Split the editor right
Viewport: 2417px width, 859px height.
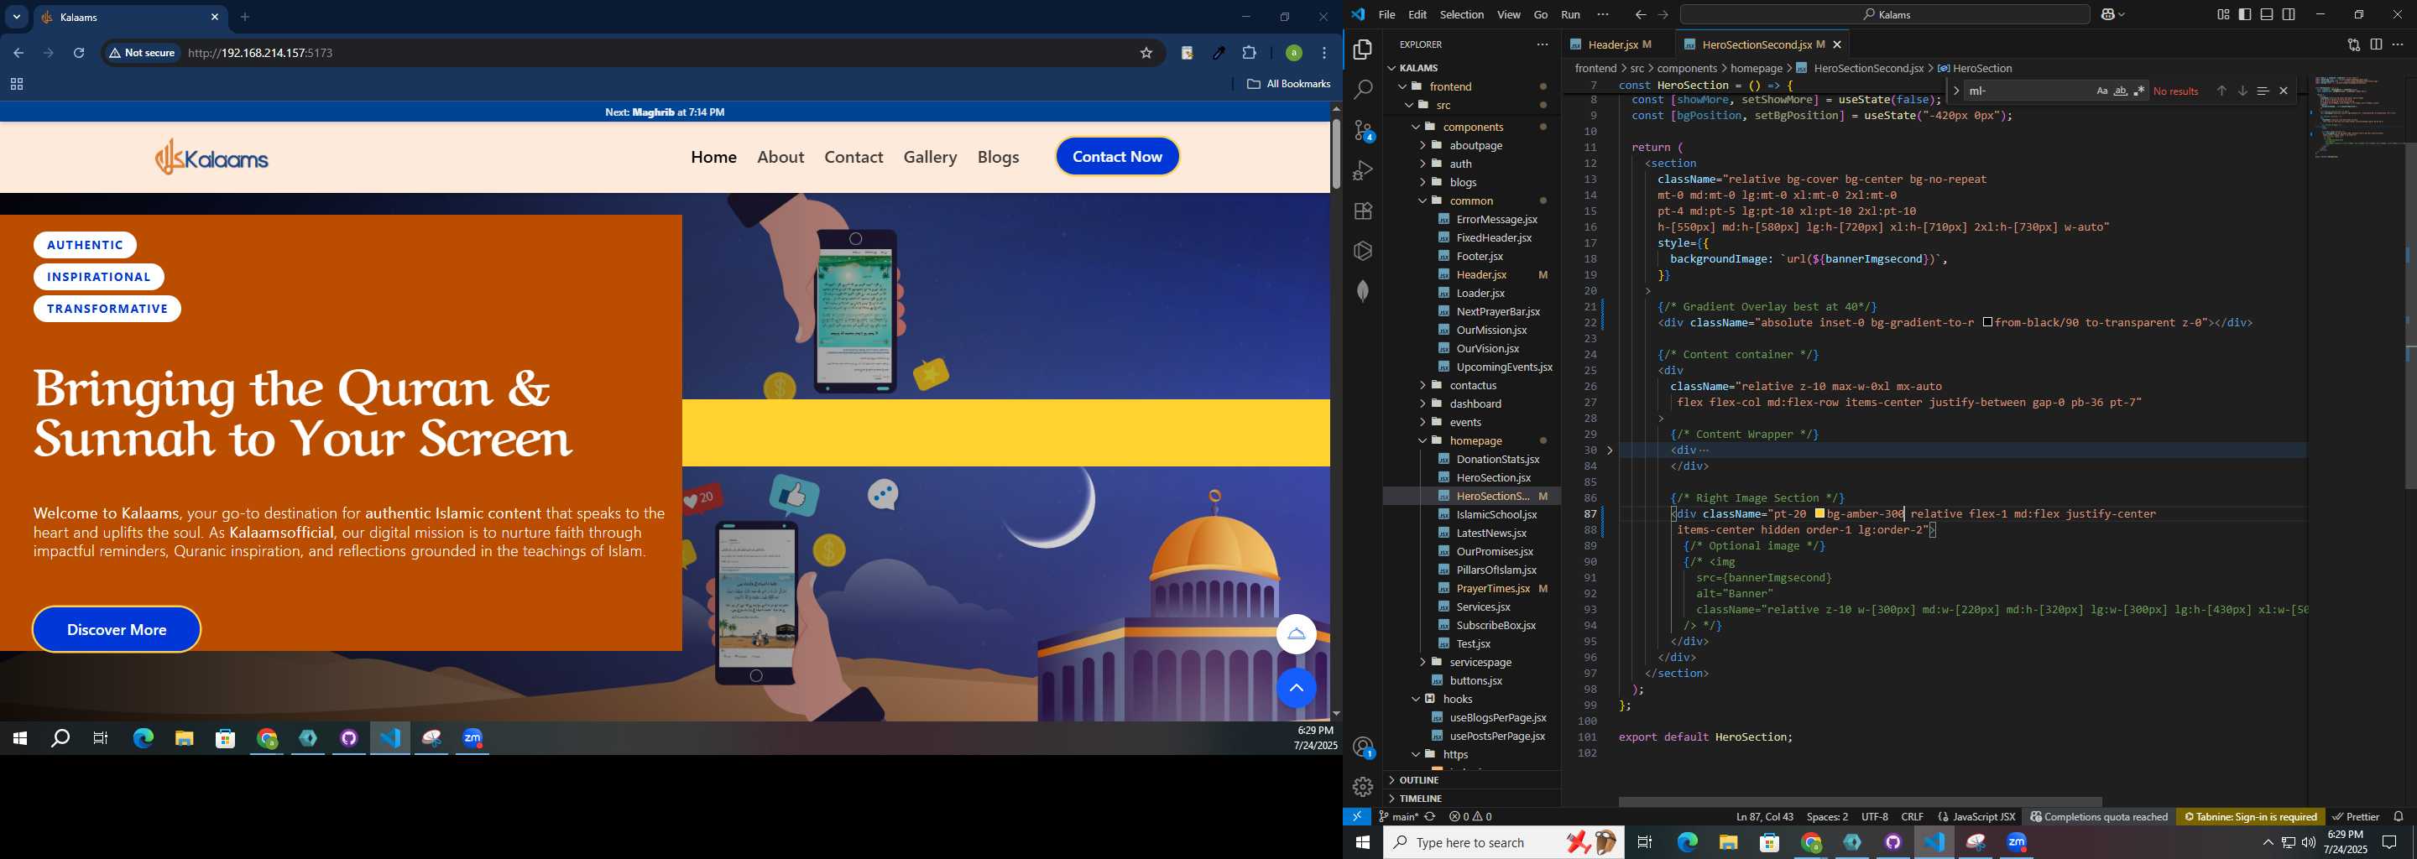pos(2376,44)
